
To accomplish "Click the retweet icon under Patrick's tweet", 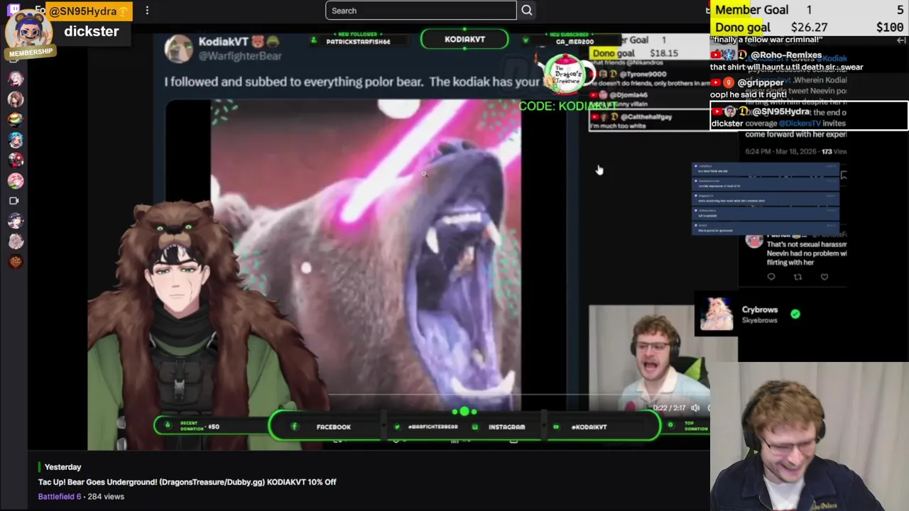I will pos(798,277).
